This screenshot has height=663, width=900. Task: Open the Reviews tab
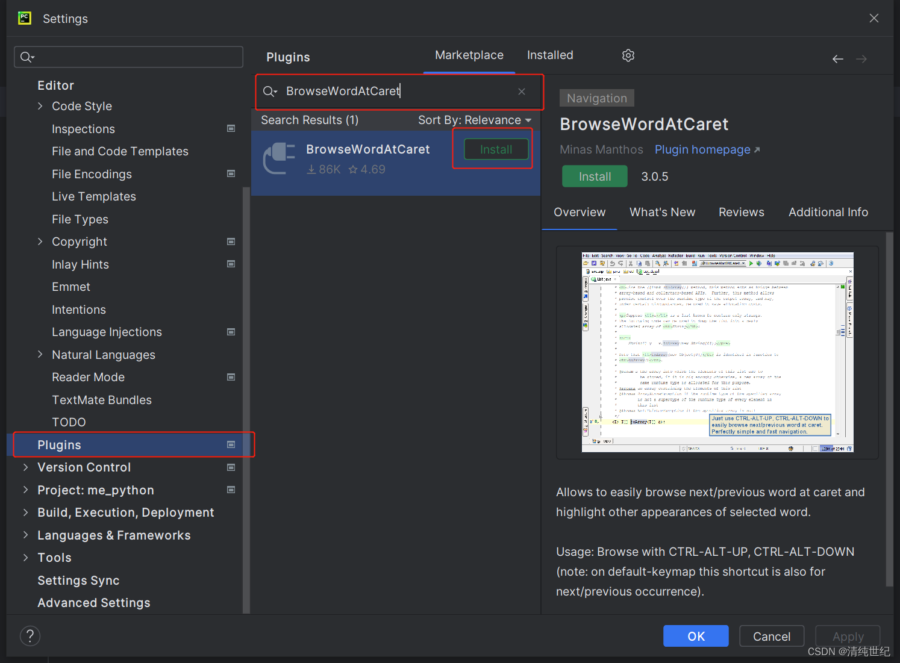click(x=741, y=212)
